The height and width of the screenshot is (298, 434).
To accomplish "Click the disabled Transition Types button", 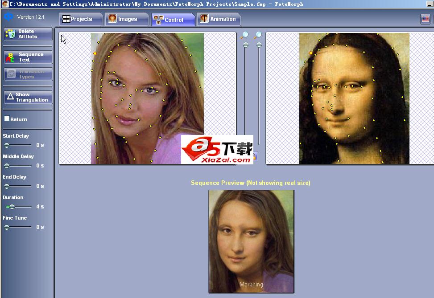I will pos(28,74).
